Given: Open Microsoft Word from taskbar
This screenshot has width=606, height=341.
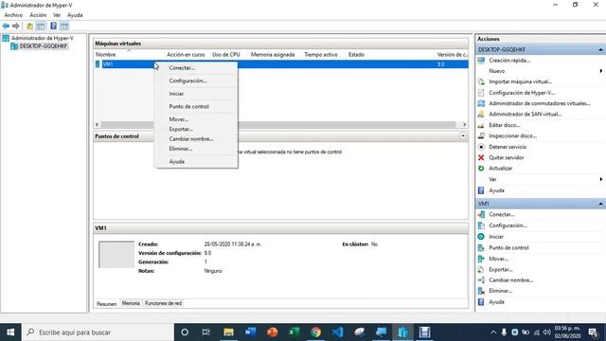Looking at the screenshot, I should tap(250, 332).
